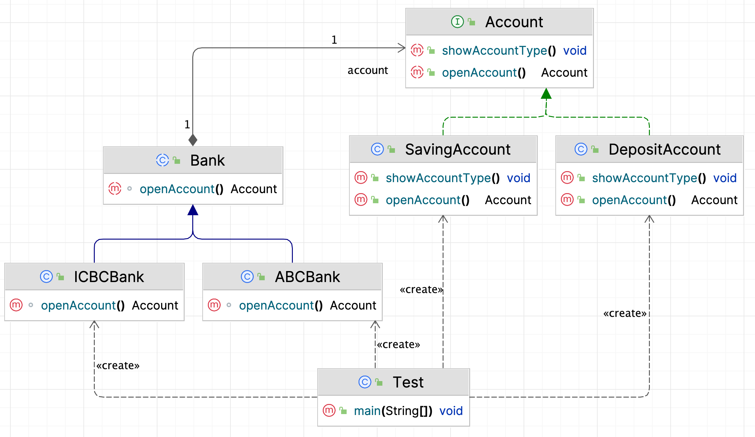Select the ABCBank class title

(307, 277)
